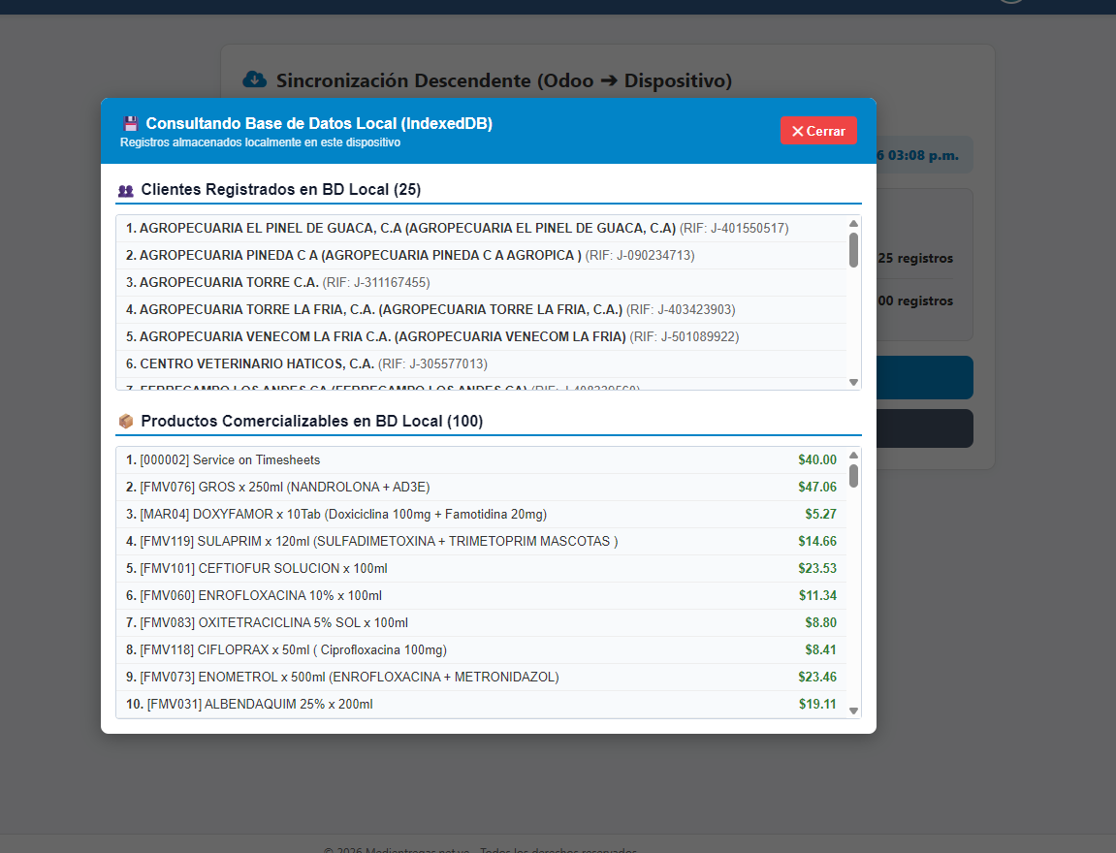
Task: Click down arrow of clients list scrollbar
Action: 853,383
